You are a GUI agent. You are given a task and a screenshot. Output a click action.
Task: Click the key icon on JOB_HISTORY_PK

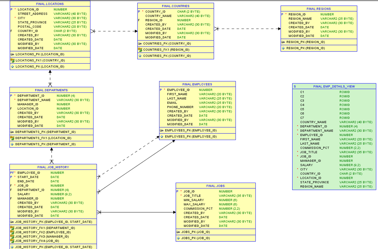(x=12, y=222)
